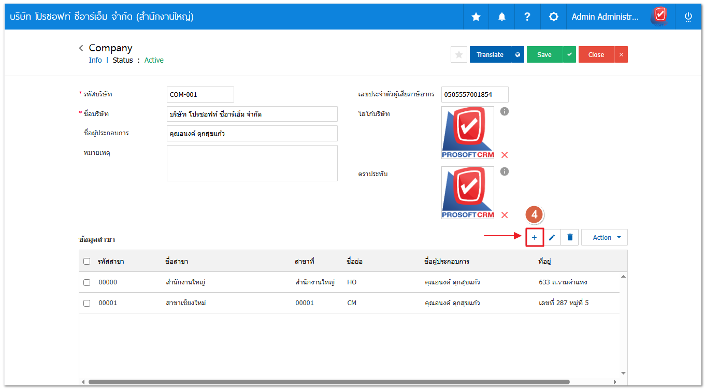
Task: Click into the remarks text area
Action: point(252,163)
